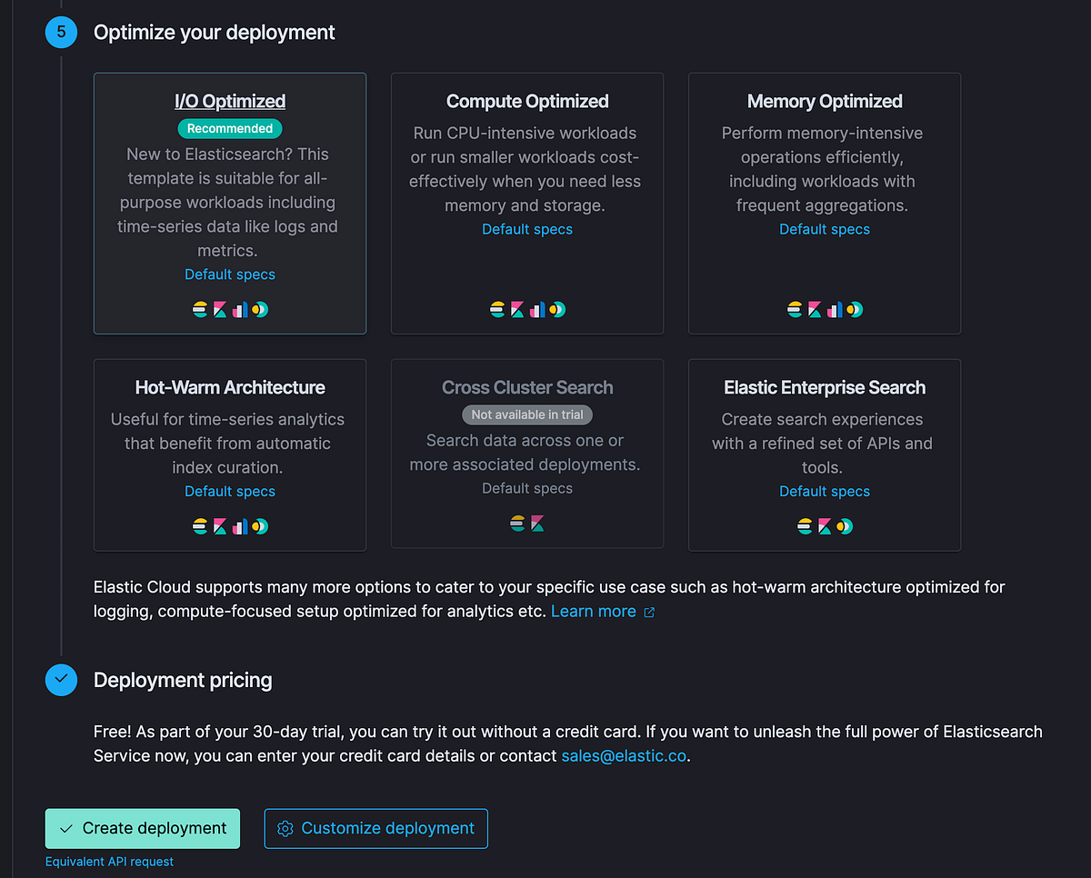Image resolution: width=1091 pixels, height=878 pixels.
Task: Click the 'Search data across one' description
Action: 525,453
